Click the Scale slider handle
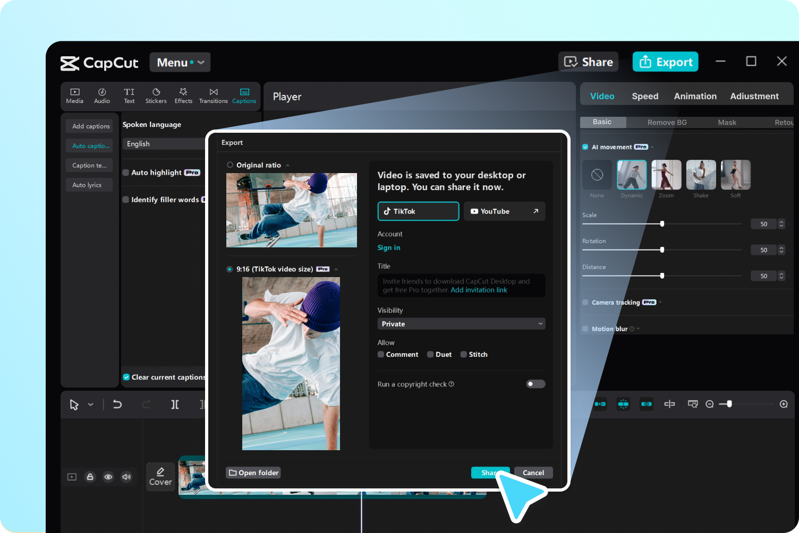799x533 pixels. pyautogui.click(x=662, y=223)
